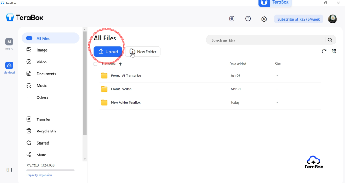The width and height of the screenshot is (345, 194).
Task: Click the blue Upload button
Action: (108, 52)
